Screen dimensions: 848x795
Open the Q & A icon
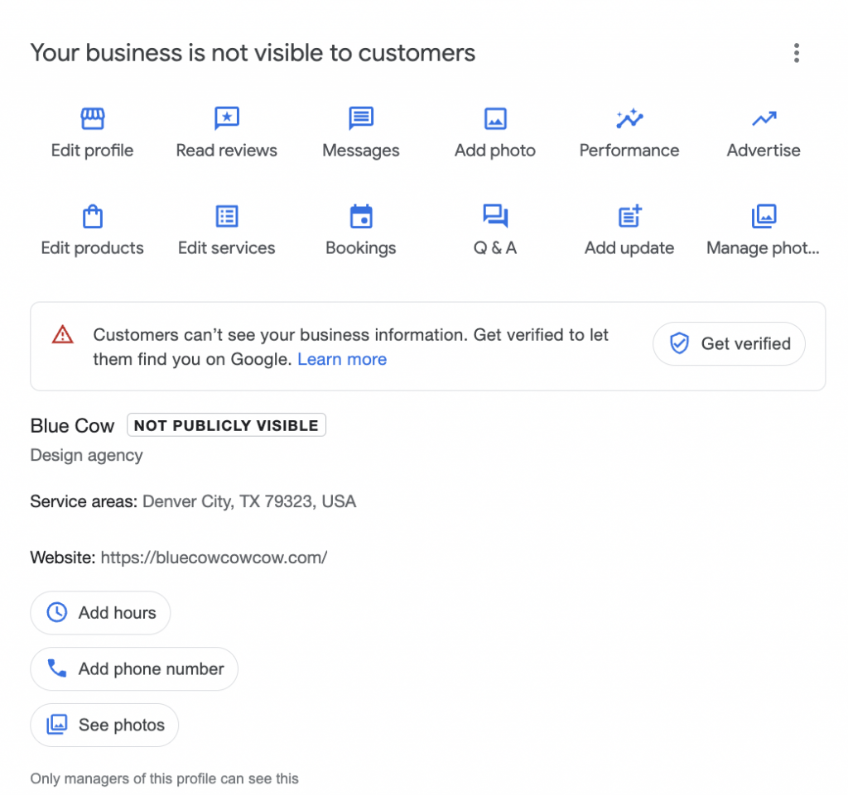[x=495, y=217]
